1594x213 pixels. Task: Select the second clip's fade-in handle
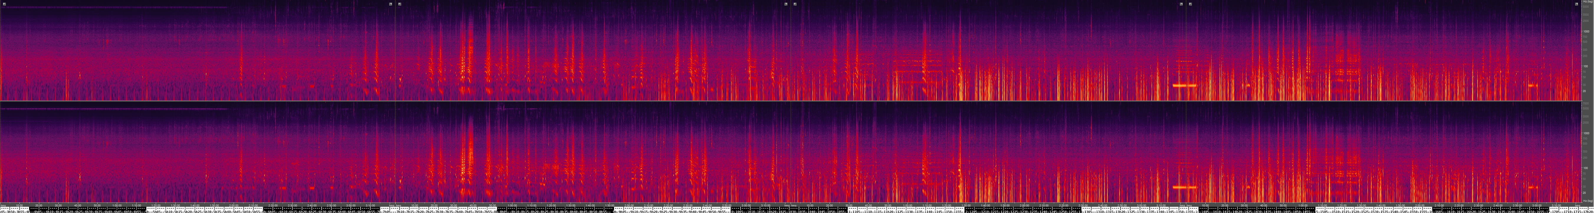pos(400,4)
